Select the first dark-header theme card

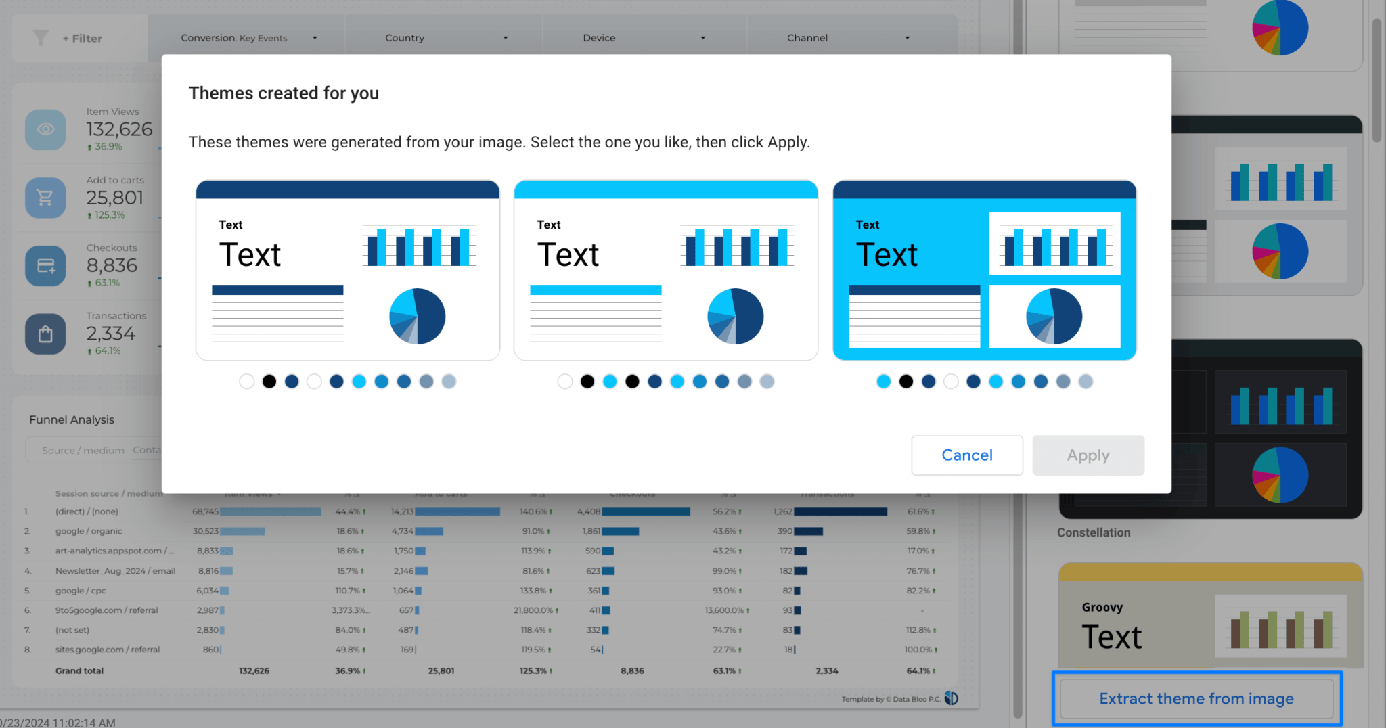tap(347, 270)
